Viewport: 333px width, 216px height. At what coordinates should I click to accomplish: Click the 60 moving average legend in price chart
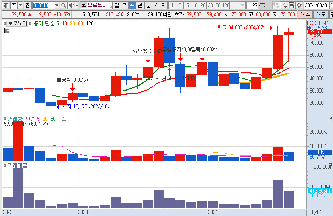click(x=80, y=23)
